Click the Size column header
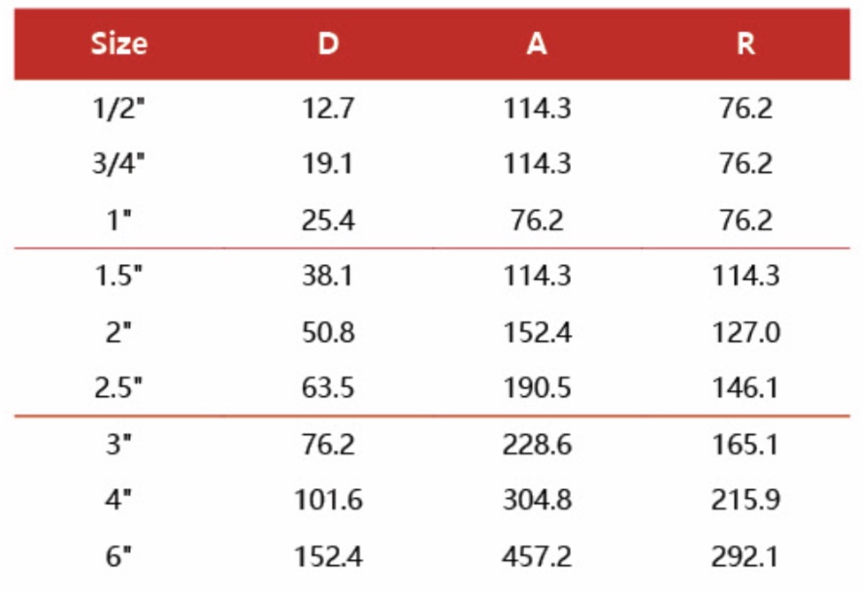The image size is (863, 591). coord(119,45)
